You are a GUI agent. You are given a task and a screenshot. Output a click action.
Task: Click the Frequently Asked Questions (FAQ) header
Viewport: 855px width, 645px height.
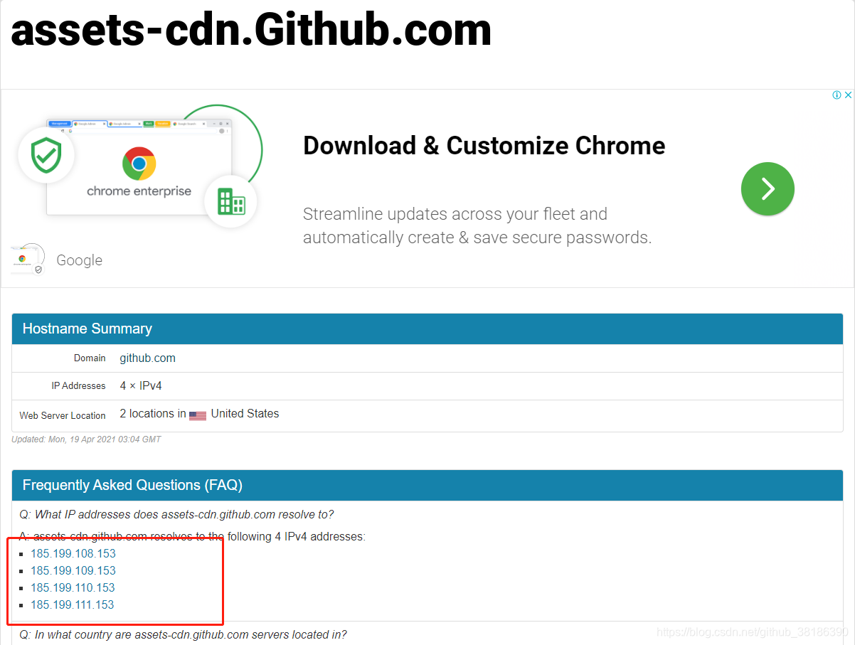coord(427,485)
